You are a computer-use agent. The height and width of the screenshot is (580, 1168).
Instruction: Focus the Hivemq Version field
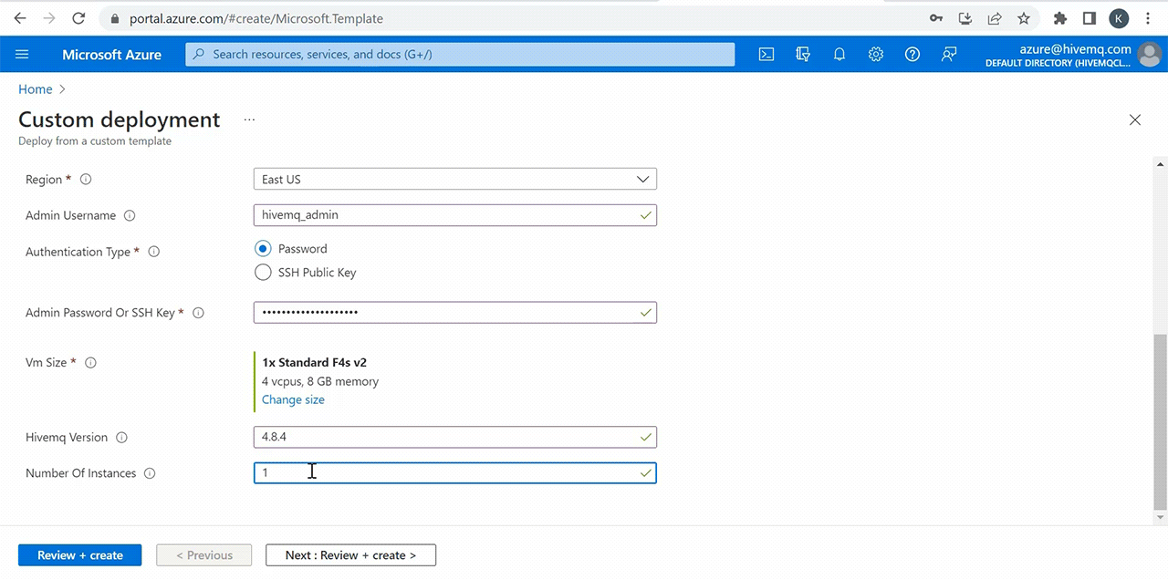click(455, 437)
